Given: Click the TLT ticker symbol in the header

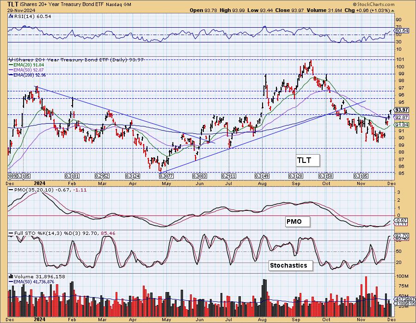Looking at the screenshot, I should [13, 4].
